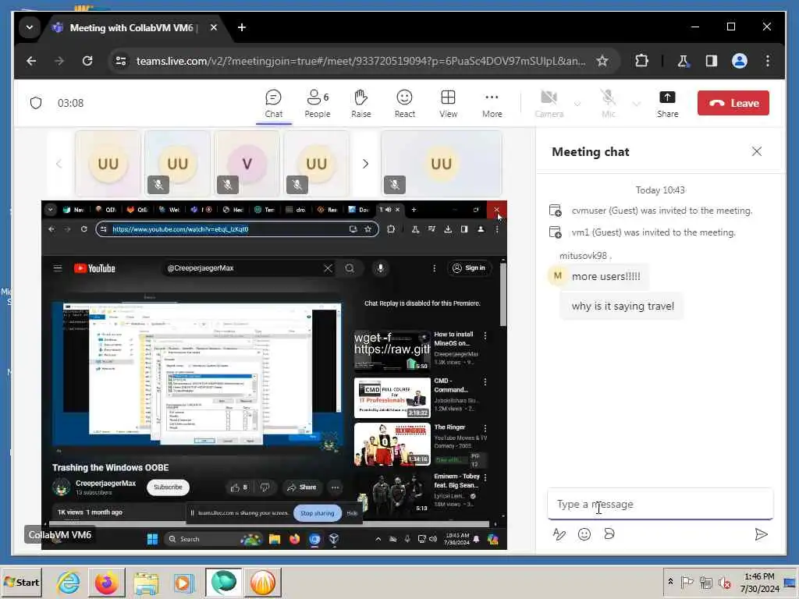799x599 pixels.
Task: Click the shield privacy icon beside timer
Action: click(36, 103)
